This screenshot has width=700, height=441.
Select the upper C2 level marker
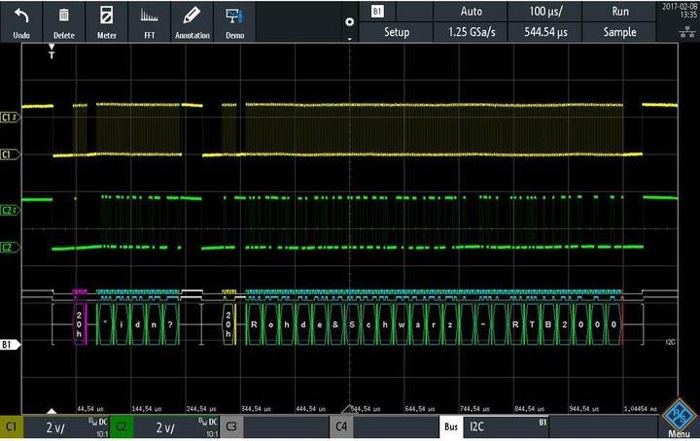pyautogui.click(x=10, y=210)
